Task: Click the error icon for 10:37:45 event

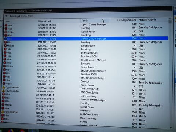Action: pyautogui.click(x=4, y=70)
